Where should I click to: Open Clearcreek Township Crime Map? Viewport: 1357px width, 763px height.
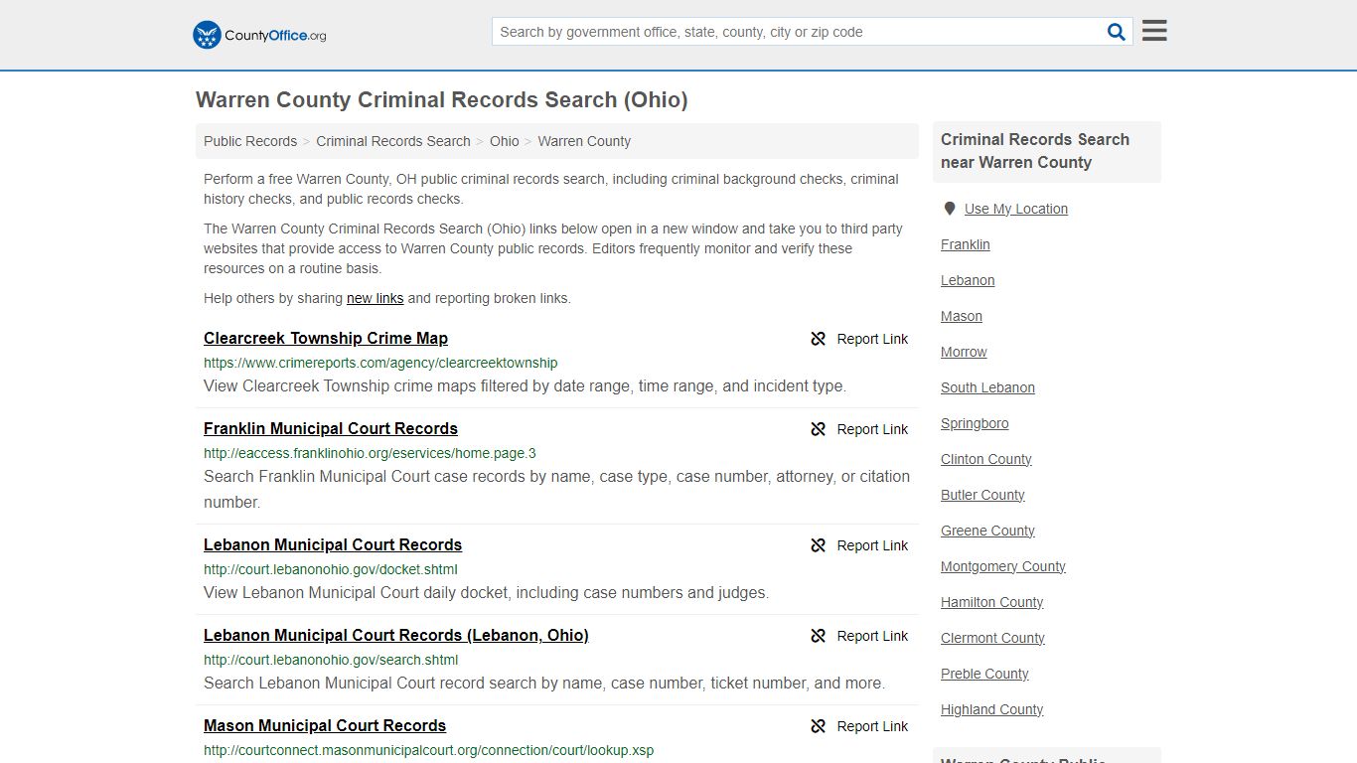click(x=326, y=338)
